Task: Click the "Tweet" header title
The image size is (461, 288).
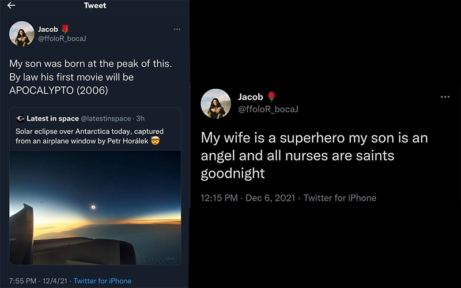Action: pos(95,6)
